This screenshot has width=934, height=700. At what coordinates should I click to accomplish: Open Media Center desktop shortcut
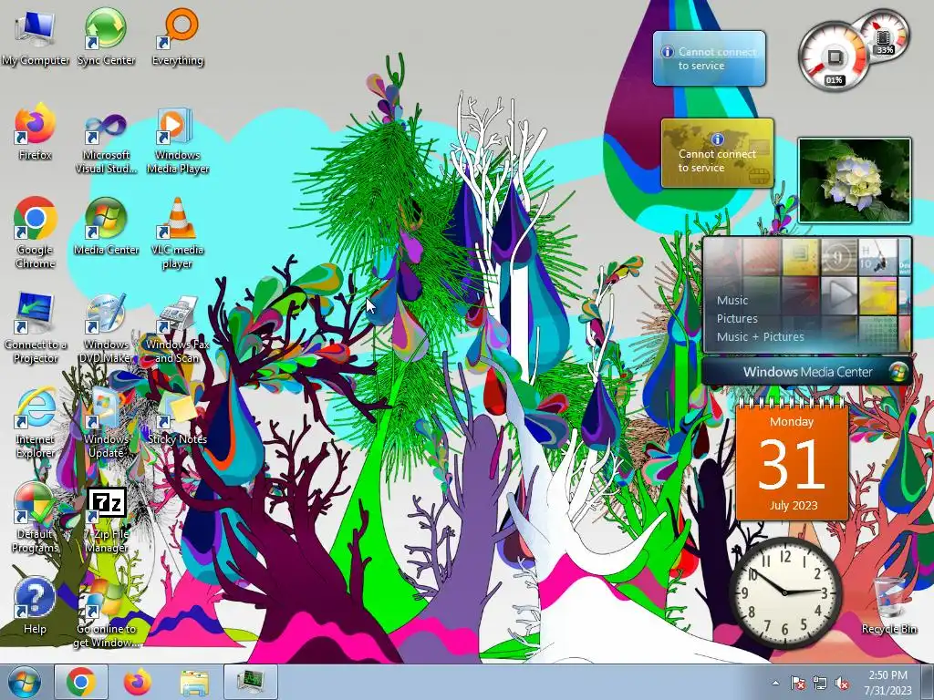[x=106, y=226]
